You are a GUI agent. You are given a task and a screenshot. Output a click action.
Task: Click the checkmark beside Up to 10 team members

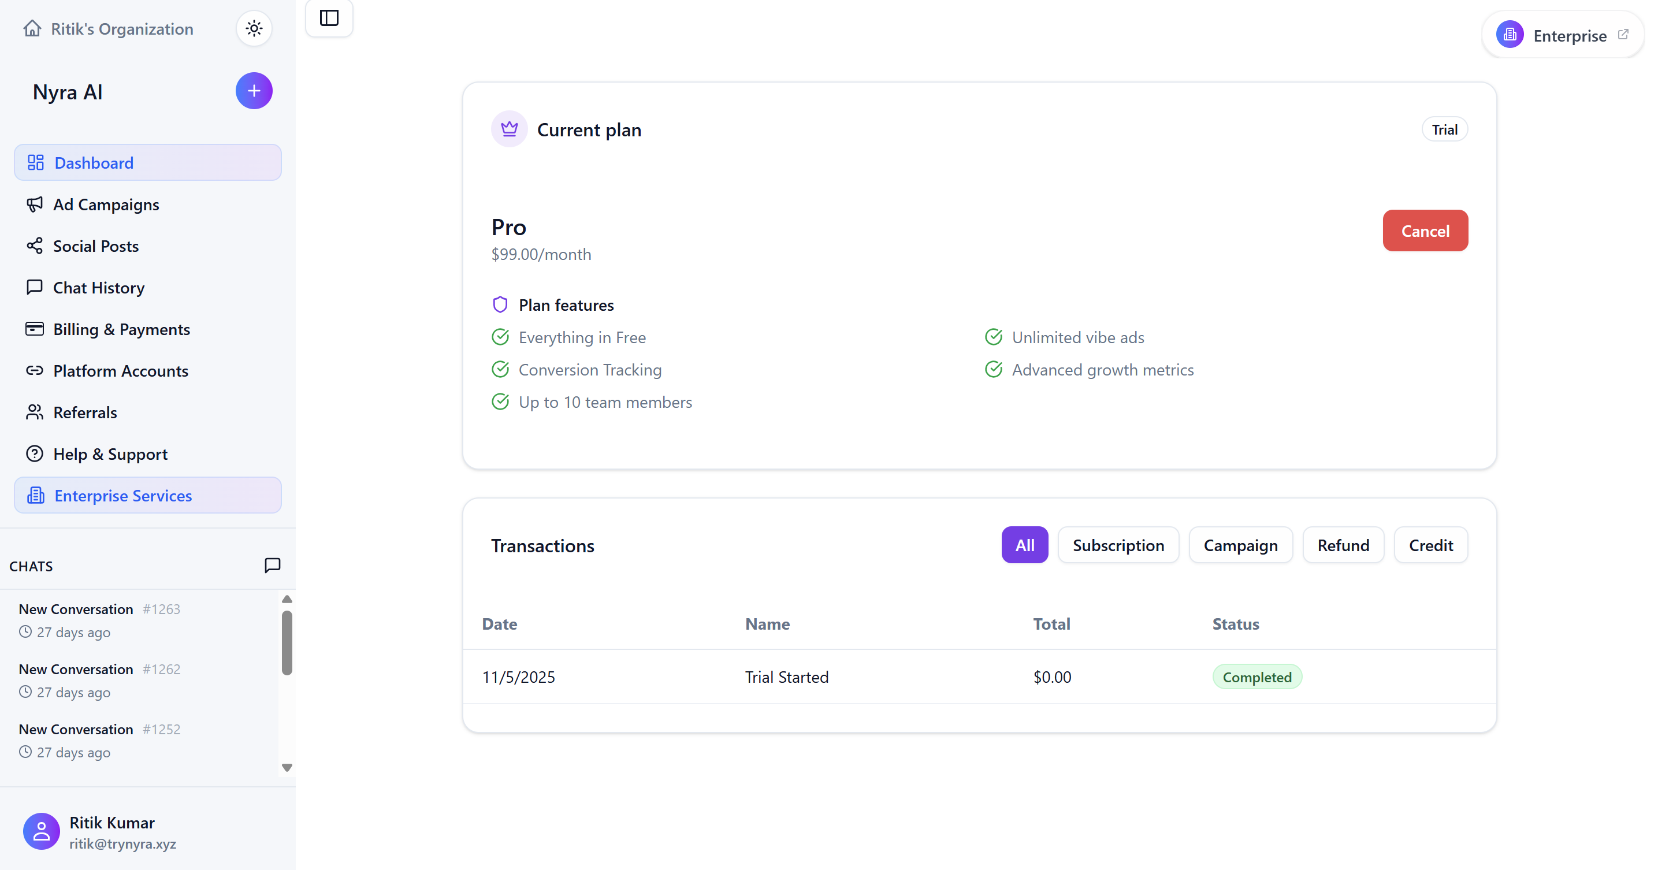500,401
